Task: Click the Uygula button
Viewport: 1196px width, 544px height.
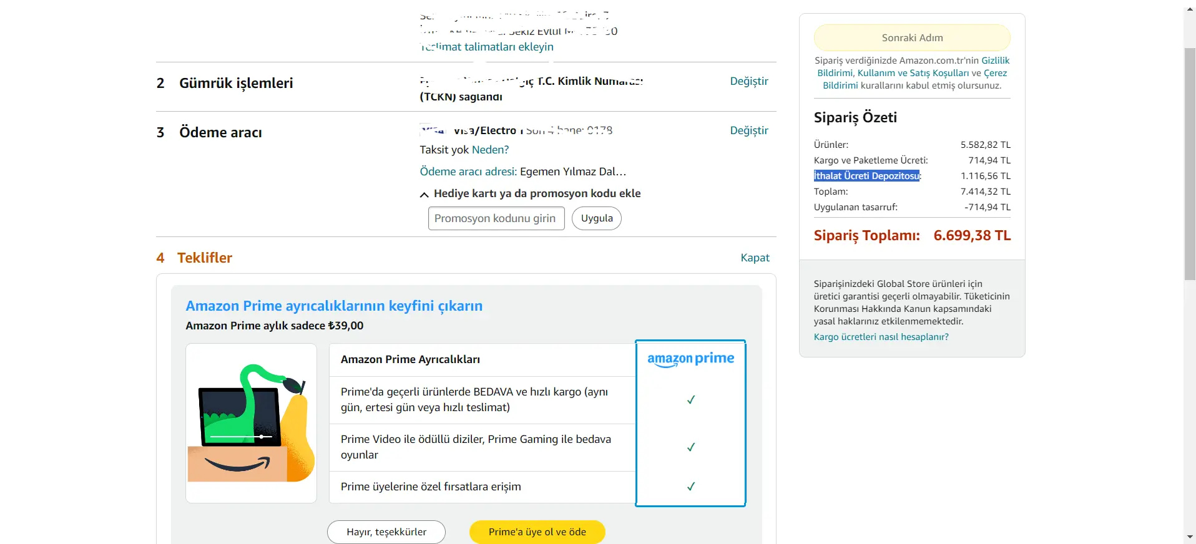Action: pyautogui.click(x=597, y=218)
